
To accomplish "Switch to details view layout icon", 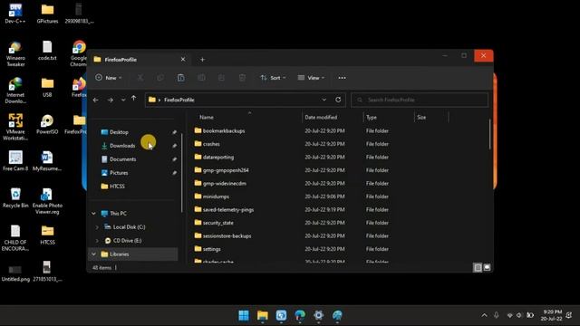I will 478,268.
